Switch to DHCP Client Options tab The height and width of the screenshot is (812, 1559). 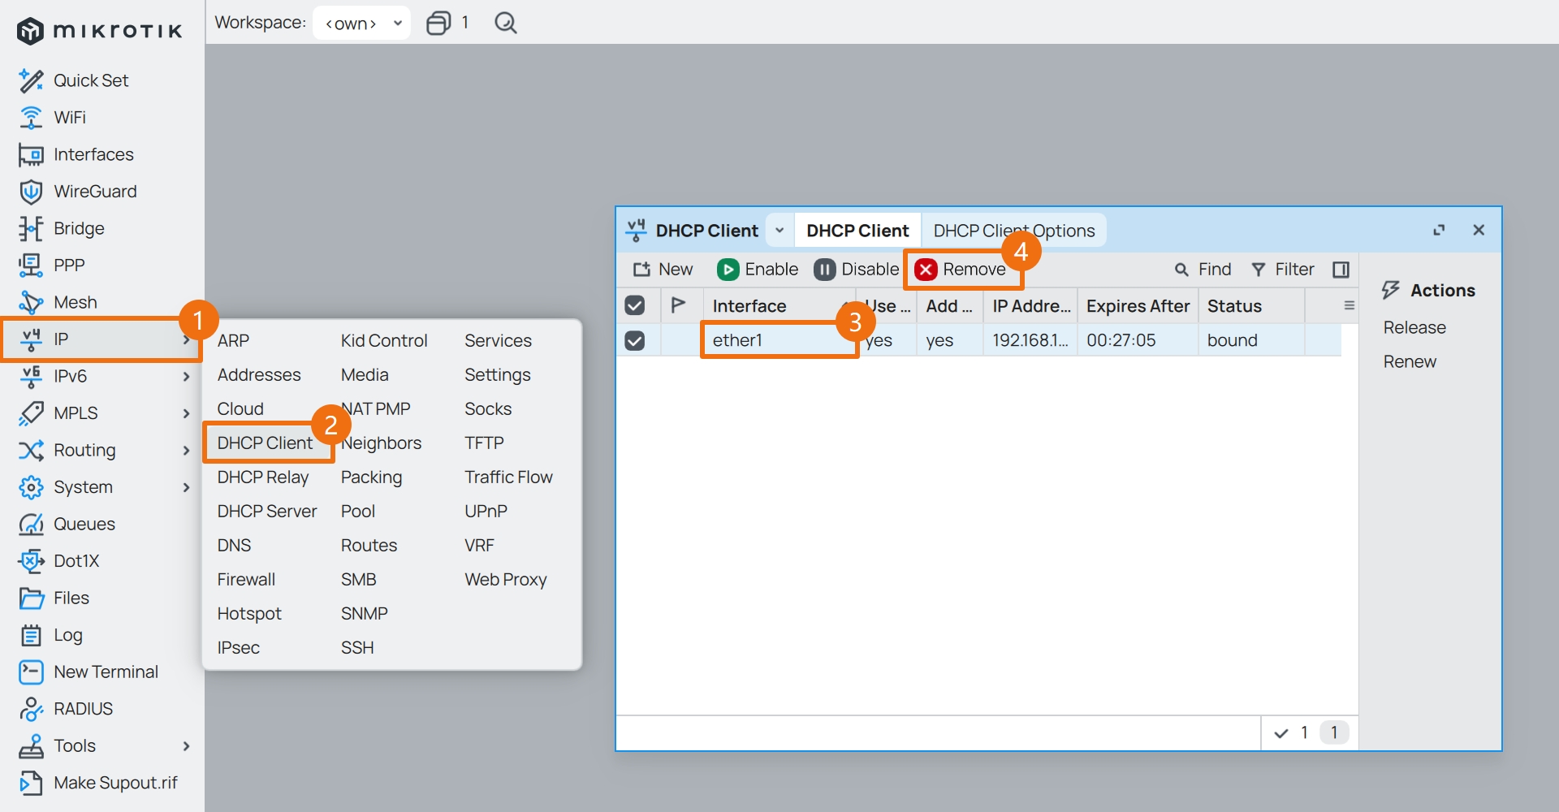coord(1014,231)
